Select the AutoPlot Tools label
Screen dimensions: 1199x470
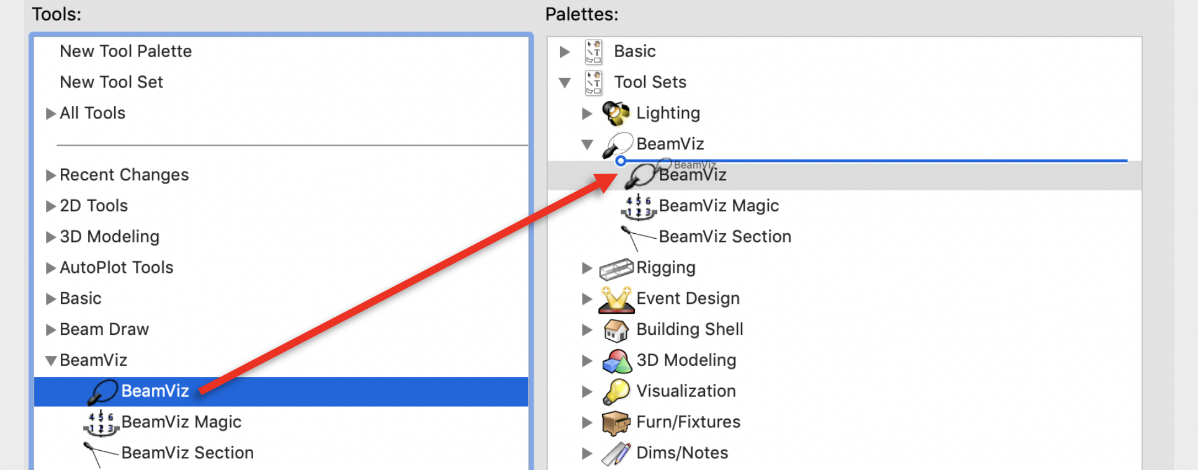[117, 268]
